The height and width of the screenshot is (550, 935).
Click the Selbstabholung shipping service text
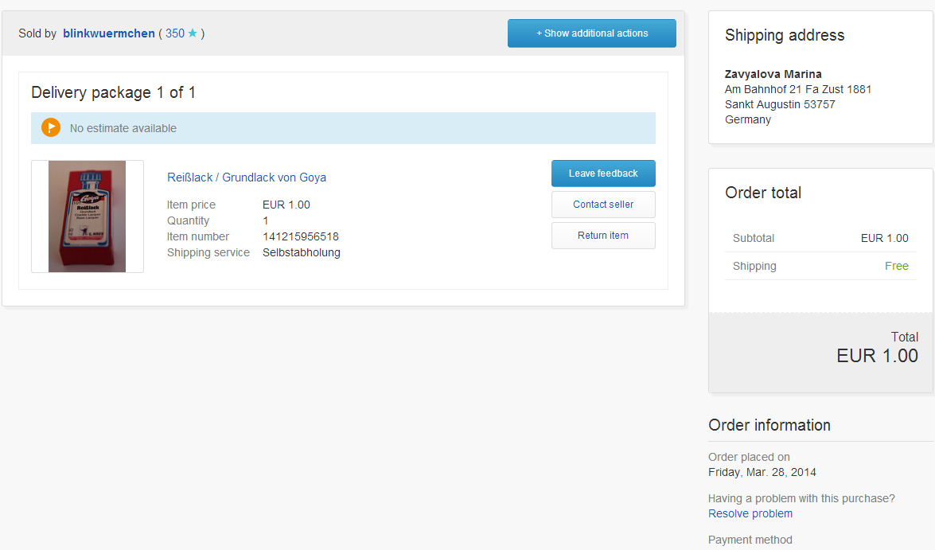click(302, 252)
